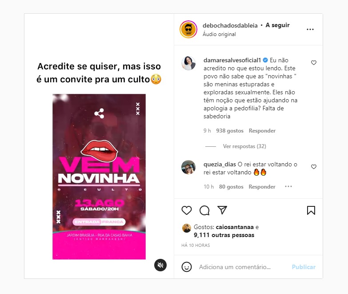Viewport: 348px width, 294px height.
Task: Open options for quezia_dias's comment
Action: coord(288,186)
